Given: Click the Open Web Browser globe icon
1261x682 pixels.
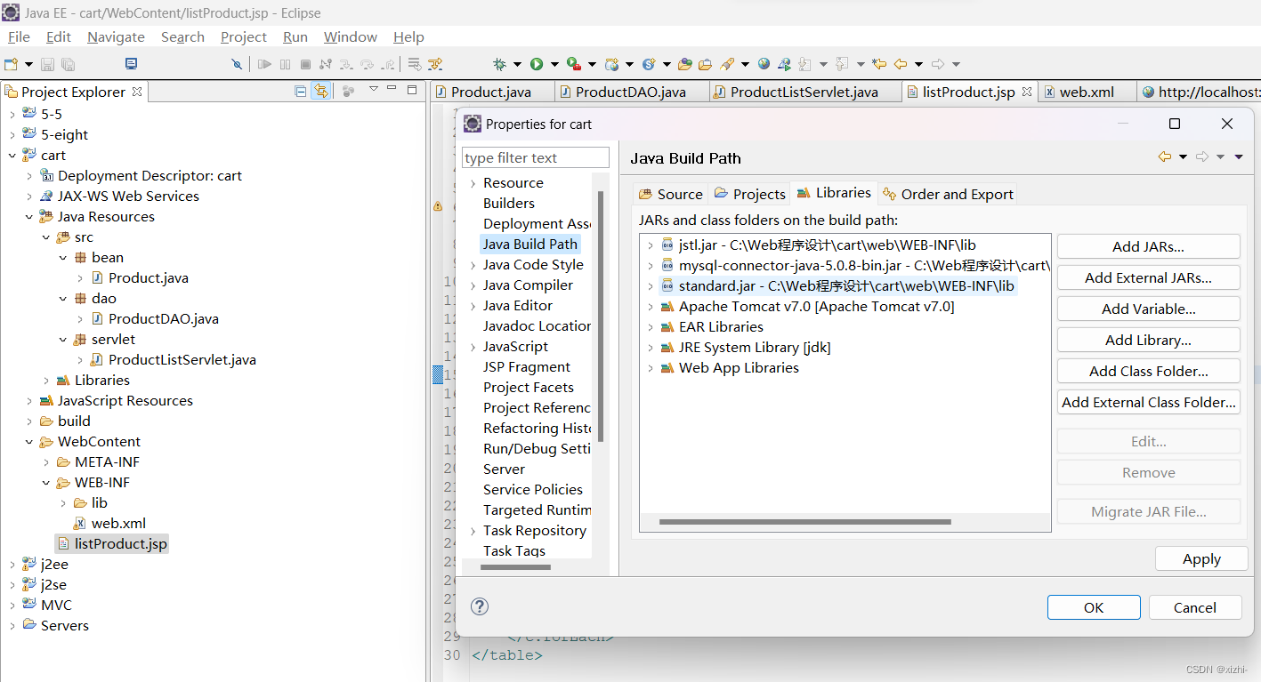Looking at the screenshot, I should click(x=764, y=64).
